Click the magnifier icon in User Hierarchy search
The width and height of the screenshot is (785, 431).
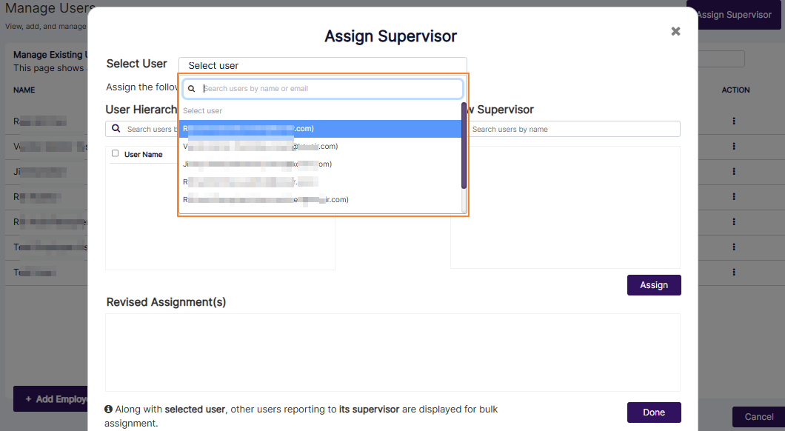click(116, 128)
